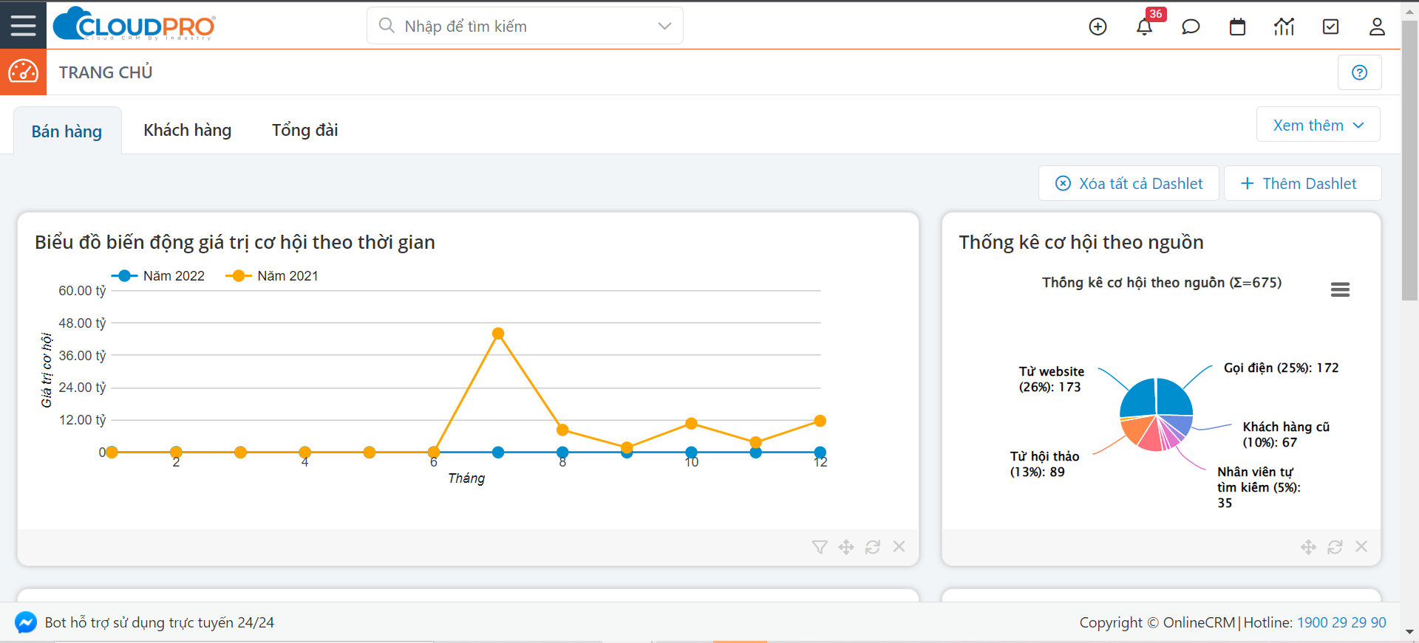Focus the Nhập để tìm kiếm search field
Screen dimensions: 1419x643
coord(525,26)
